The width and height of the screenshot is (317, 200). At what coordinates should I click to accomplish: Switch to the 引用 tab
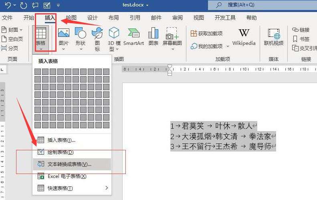point(135,18)
